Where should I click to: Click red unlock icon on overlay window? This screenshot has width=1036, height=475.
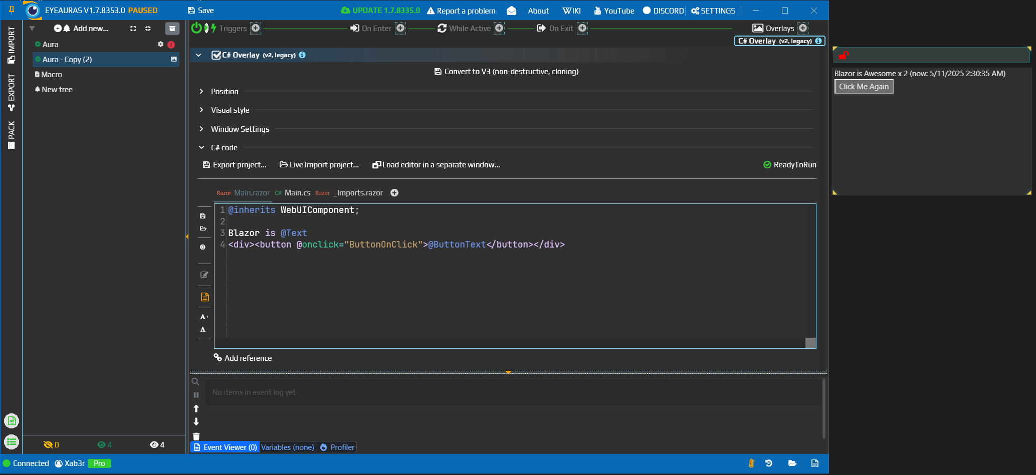pos(844,55)
